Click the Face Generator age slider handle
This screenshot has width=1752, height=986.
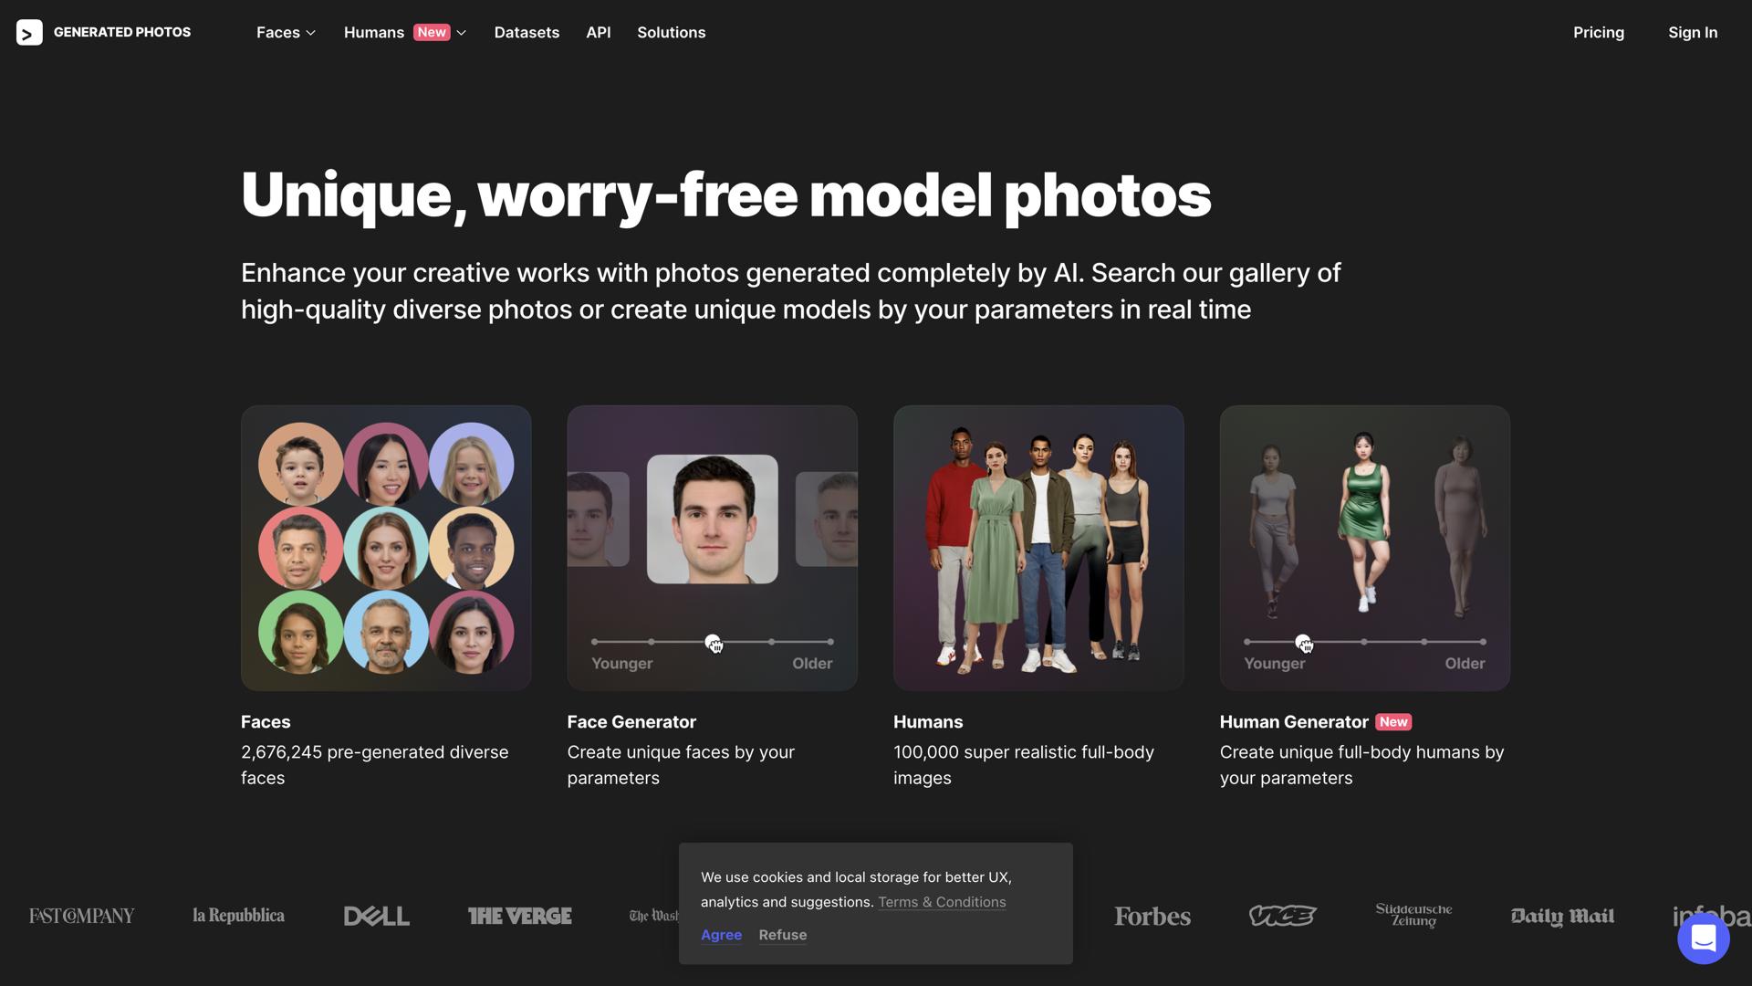713,643
